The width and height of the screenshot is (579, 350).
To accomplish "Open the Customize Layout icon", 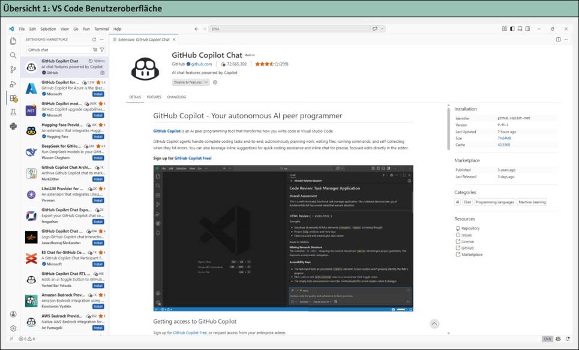I will click(x=505, y=29).
